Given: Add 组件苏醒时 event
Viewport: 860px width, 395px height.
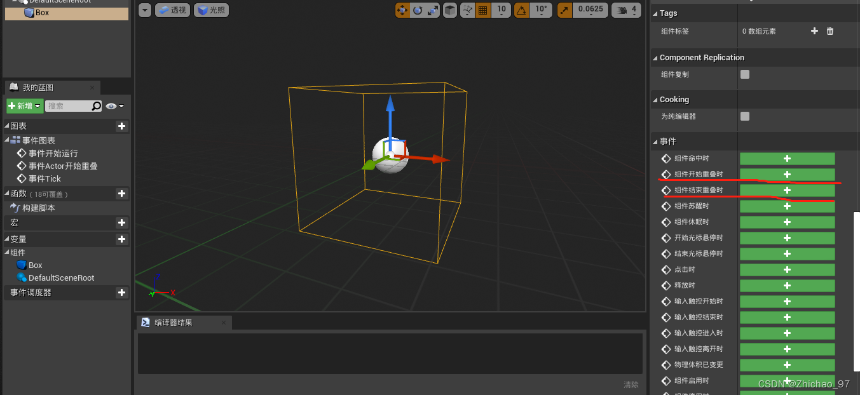Looking at the screenshot, I should (x=787, y=206).
